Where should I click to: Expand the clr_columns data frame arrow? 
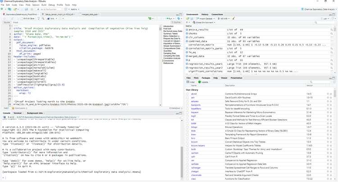tap(187, 37)
